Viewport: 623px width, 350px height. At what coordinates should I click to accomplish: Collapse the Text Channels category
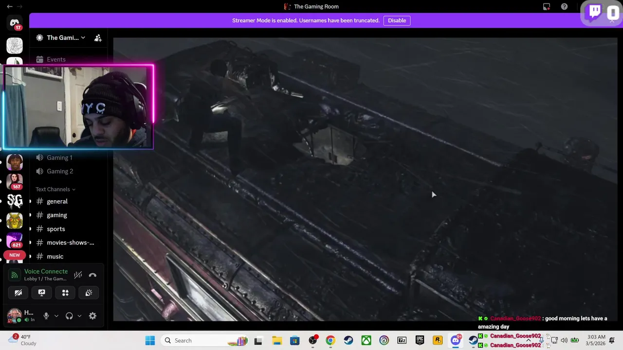pos(55,189)
